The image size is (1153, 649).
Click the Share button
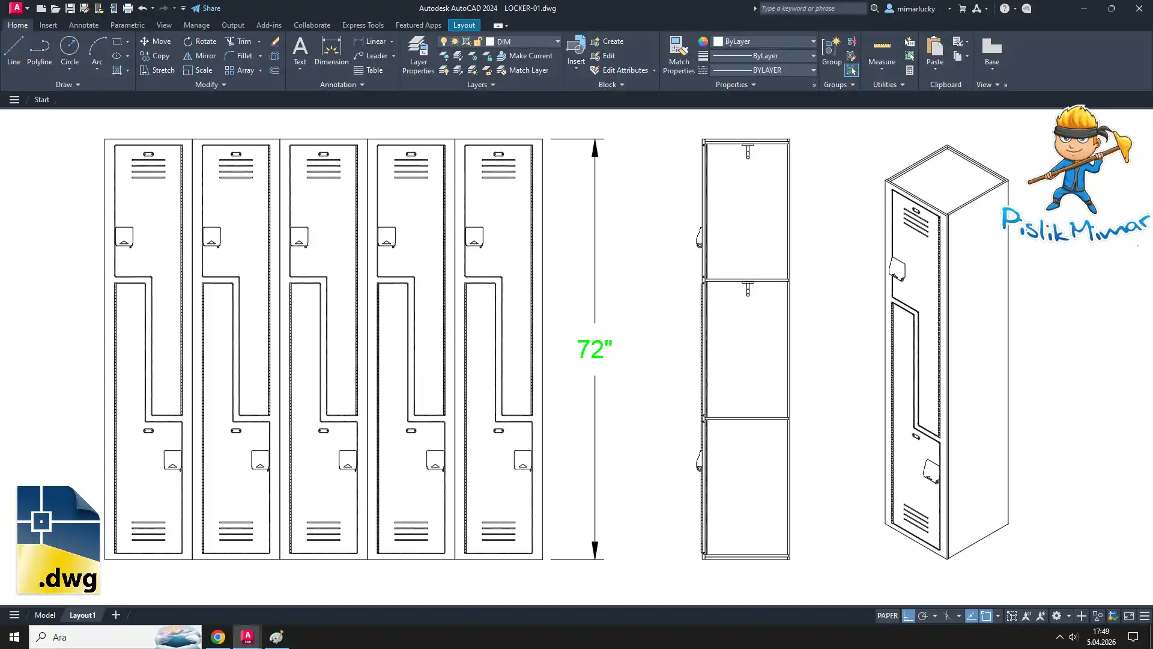pyautogui.click(x=206, y=8)
